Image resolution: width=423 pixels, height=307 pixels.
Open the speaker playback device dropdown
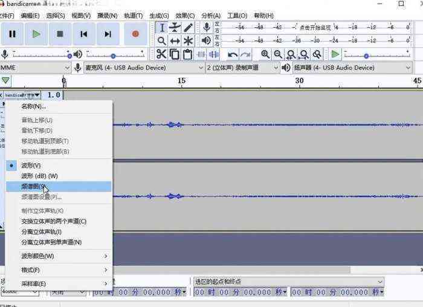(x=352, y=68)
